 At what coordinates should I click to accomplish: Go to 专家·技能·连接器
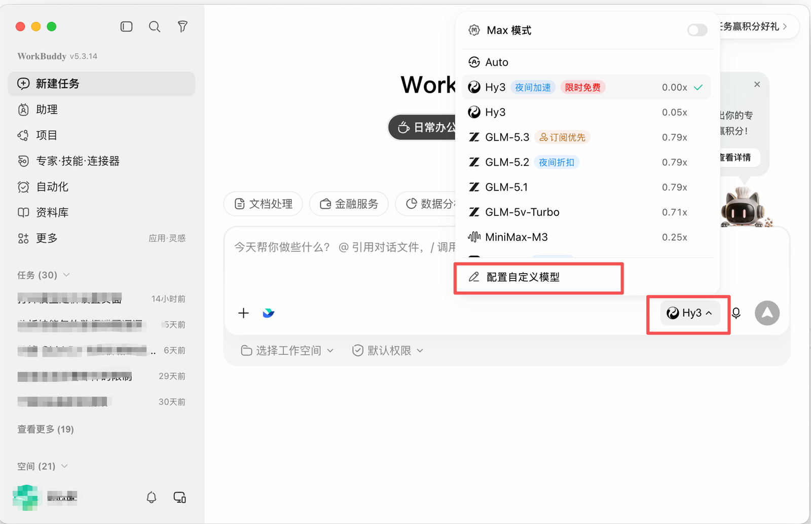pos(101,161)
